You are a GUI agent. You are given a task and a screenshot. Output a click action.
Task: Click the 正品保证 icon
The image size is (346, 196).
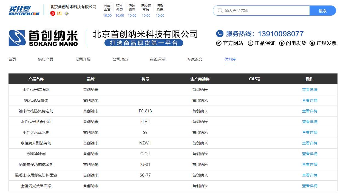[x=251, y=43]
